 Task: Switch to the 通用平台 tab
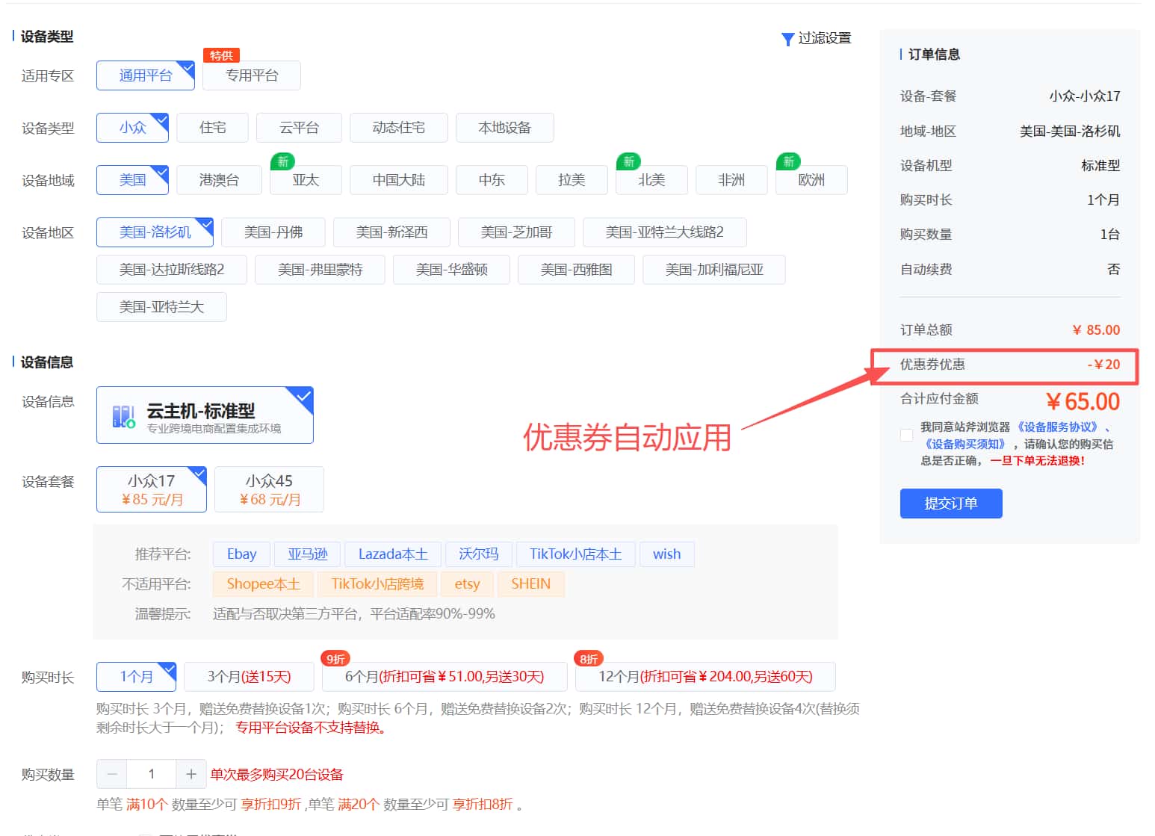point(145,75)
